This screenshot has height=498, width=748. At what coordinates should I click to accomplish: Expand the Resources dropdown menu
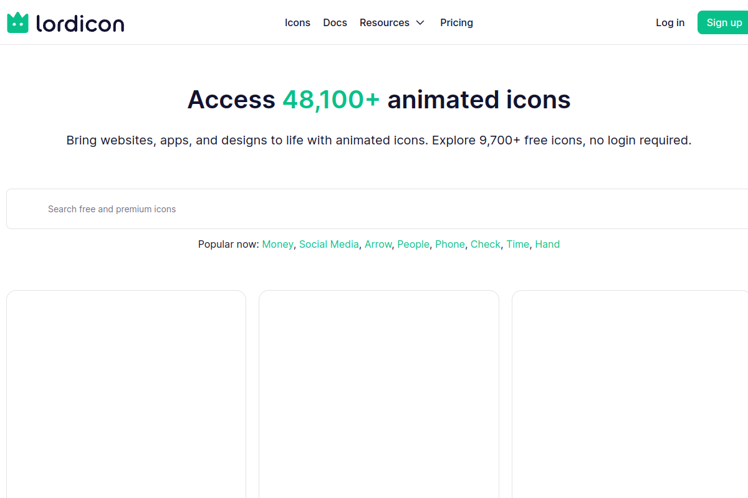(x=392, y=22)
